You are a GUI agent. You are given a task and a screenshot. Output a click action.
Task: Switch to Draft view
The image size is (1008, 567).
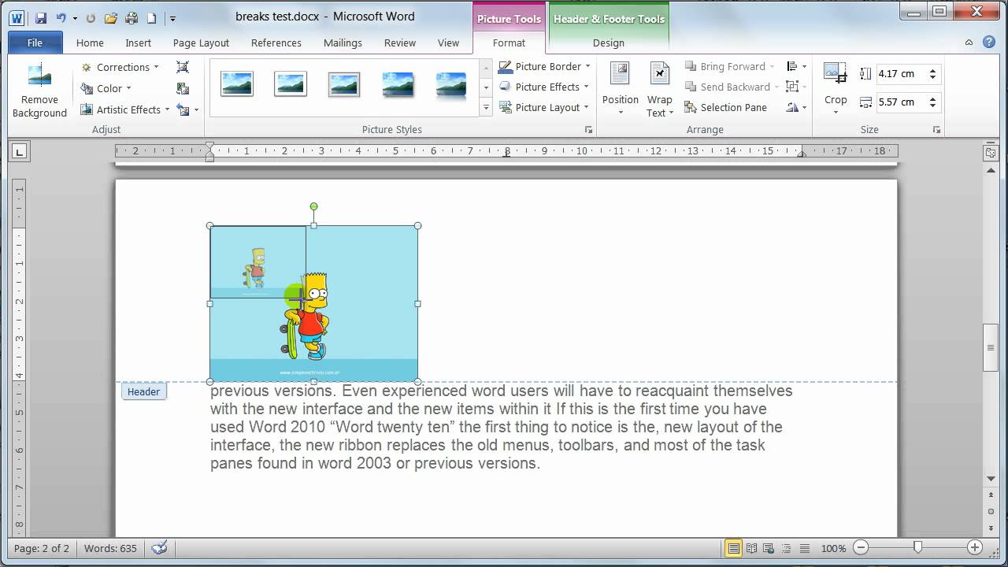804,548
